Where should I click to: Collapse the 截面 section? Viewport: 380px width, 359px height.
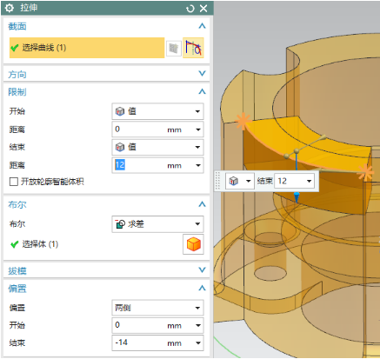pos(202,26)
